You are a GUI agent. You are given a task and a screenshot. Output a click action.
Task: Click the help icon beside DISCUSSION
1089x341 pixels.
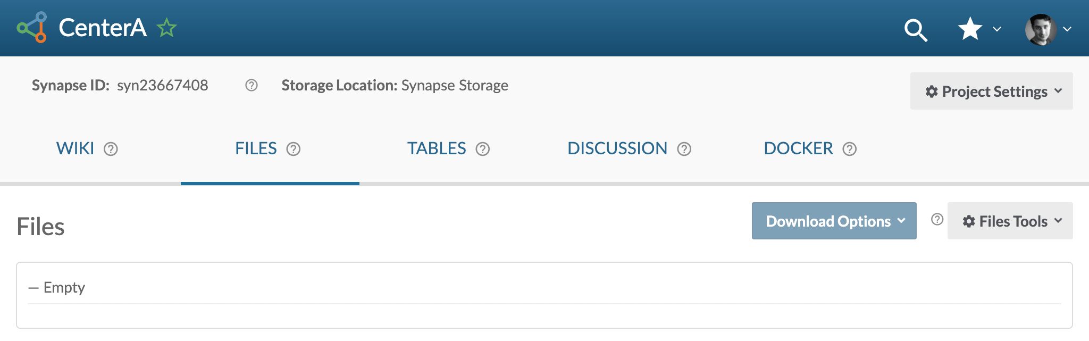click(684, 149)
